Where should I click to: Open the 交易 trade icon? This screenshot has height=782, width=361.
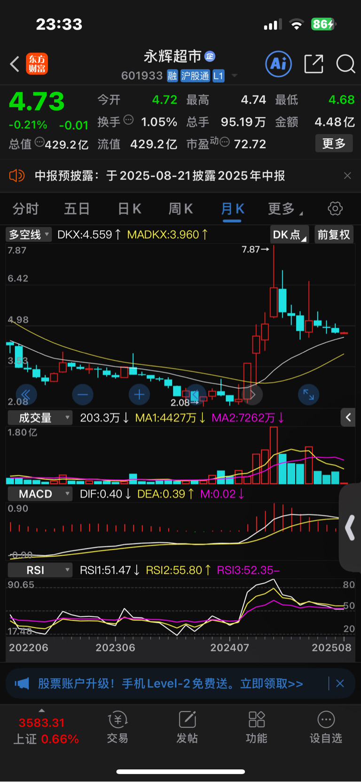pos(118,727)
